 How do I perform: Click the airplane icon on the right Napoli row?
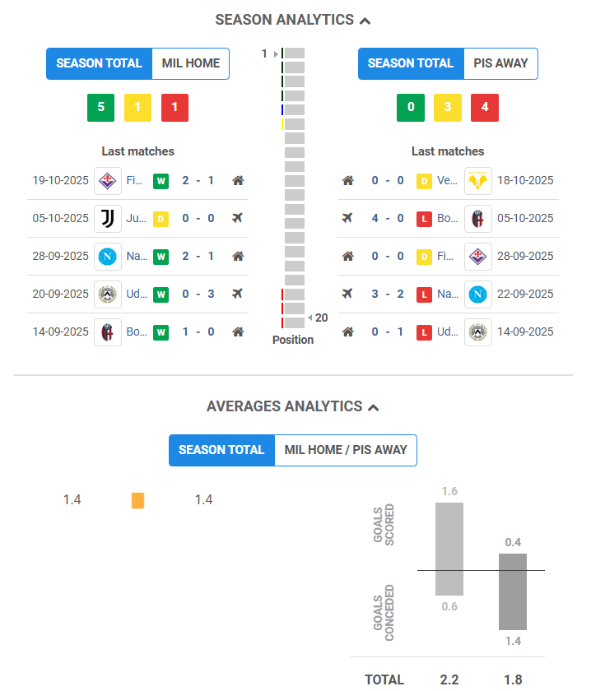tap(347, 294)
